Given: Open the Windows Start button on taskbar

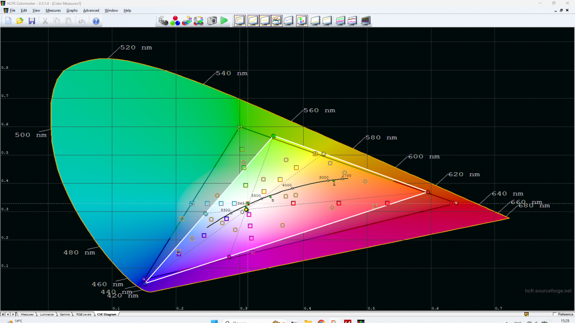Looking at the screenshot, I should pos(215,321).
